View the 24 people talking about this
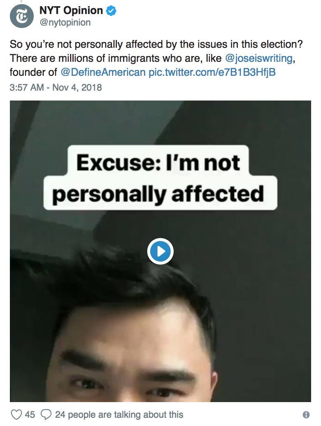This screenshot has height=426, width=321. 119,414
